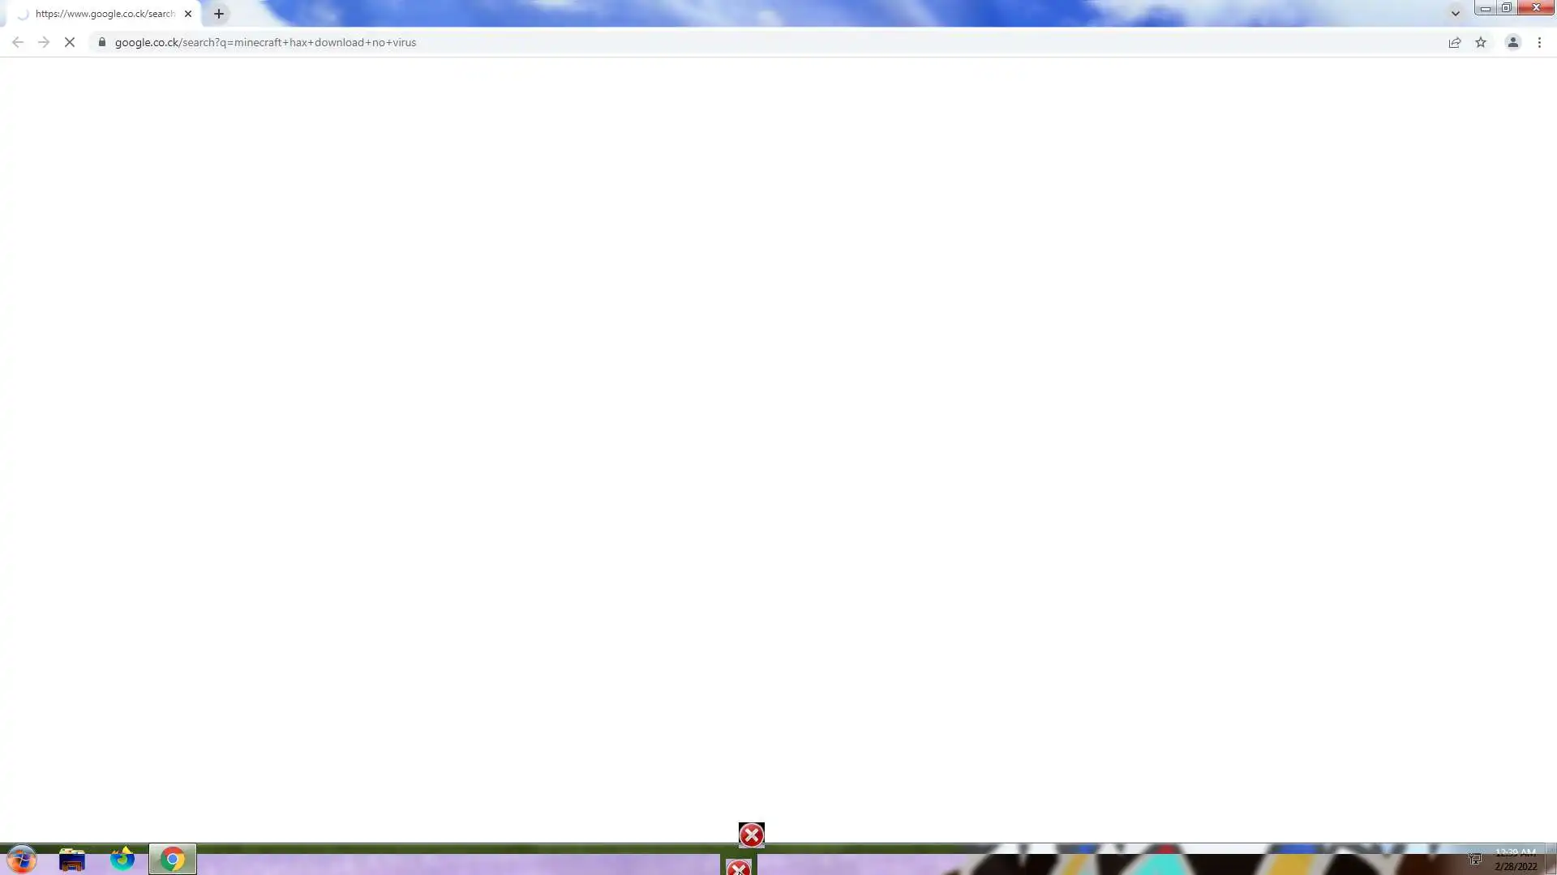This screenshot has width=1557, height=875.
Task: View site information via the lock icon
Action: pyautogui.click(x=101, y=42)
